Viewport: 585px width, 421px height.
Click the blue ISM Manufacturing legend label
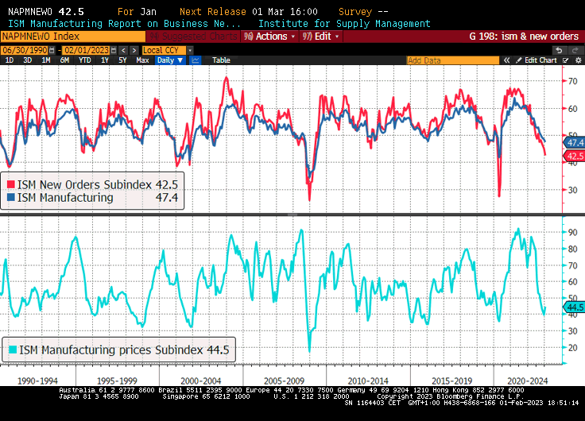point(65,197)
